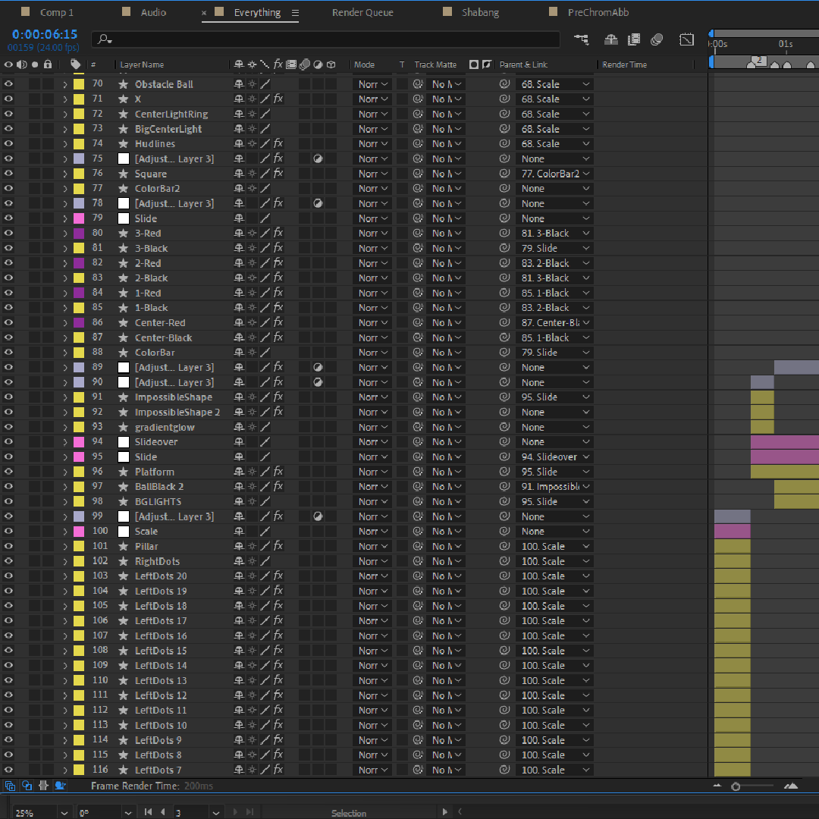Toggle quality switch on layer Slideover
The image size is (819, 819).
[265, 442]
